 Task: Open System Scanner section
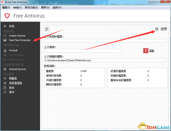point(17,36)
